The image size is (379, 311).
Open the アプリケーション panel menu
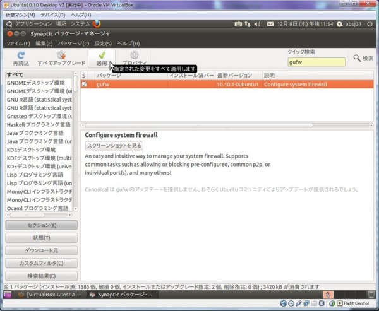pos(33,24)
